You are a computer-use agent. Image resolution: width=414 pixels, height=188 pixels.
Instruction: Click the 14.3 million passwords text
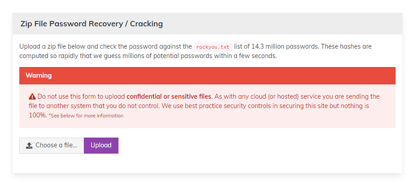(x=285, y=47)
